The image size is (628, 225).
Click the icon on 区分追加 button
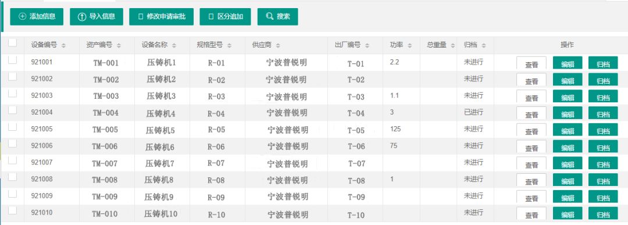(x=211, y=17)
